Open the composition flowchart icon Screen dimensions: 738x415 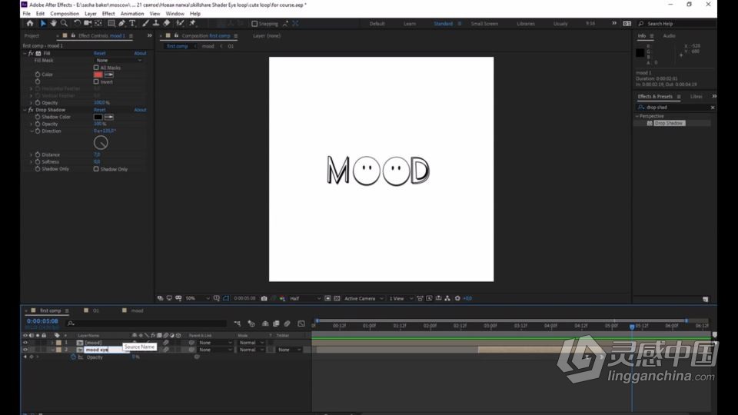pos(447,298)
